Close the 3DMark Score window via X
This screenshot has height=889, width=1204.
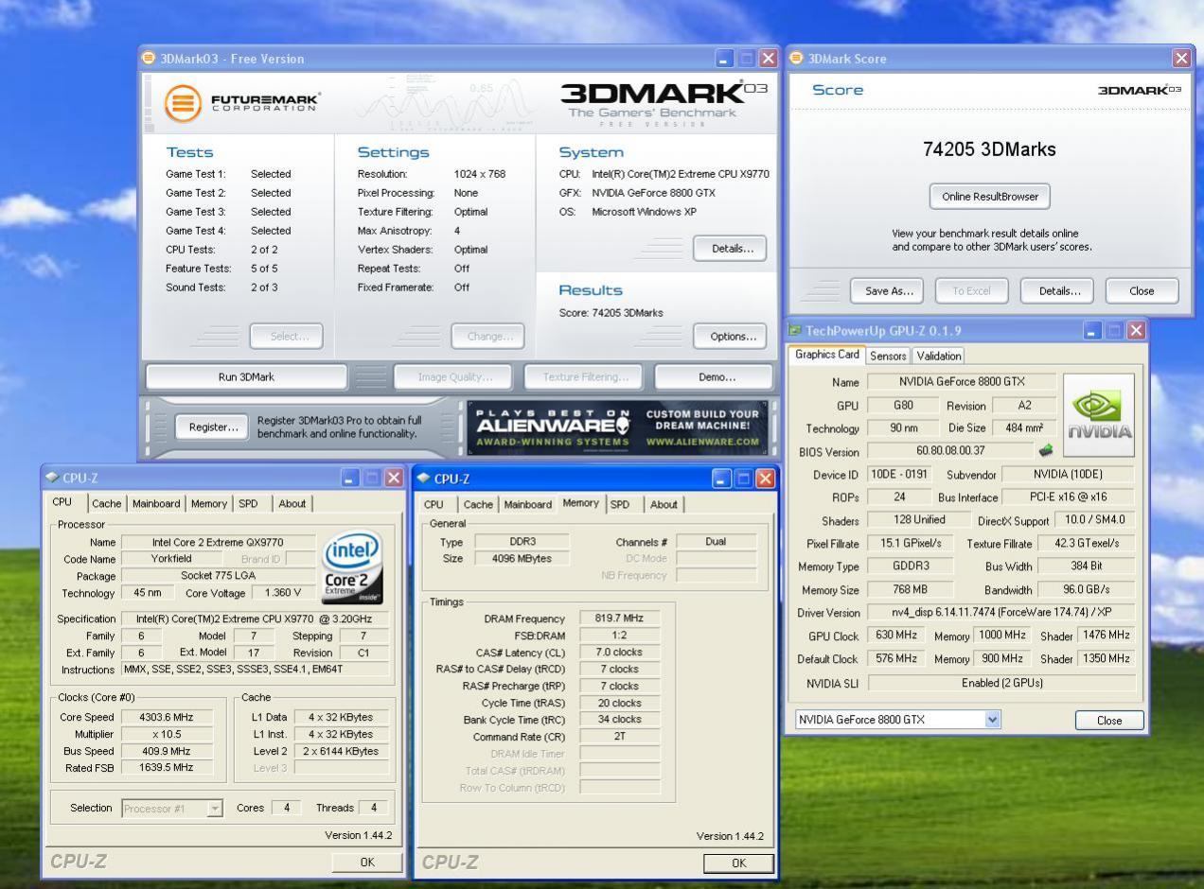point(1181,59)
